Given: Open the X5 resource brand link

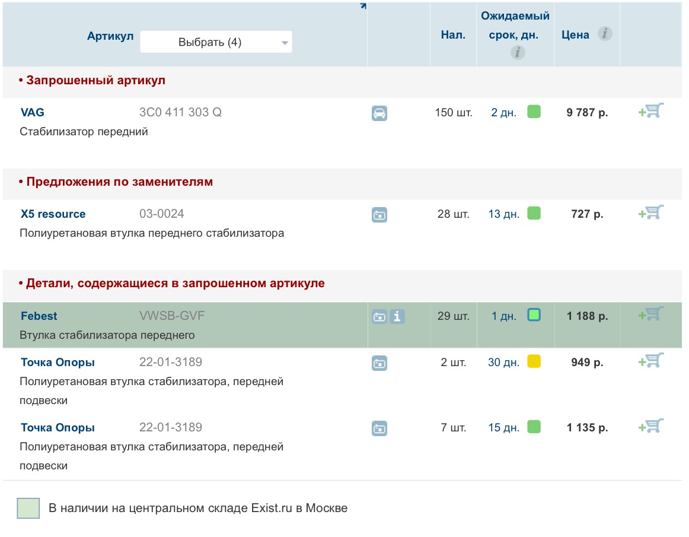Looking at the screenshot, I should pos(53,214).
